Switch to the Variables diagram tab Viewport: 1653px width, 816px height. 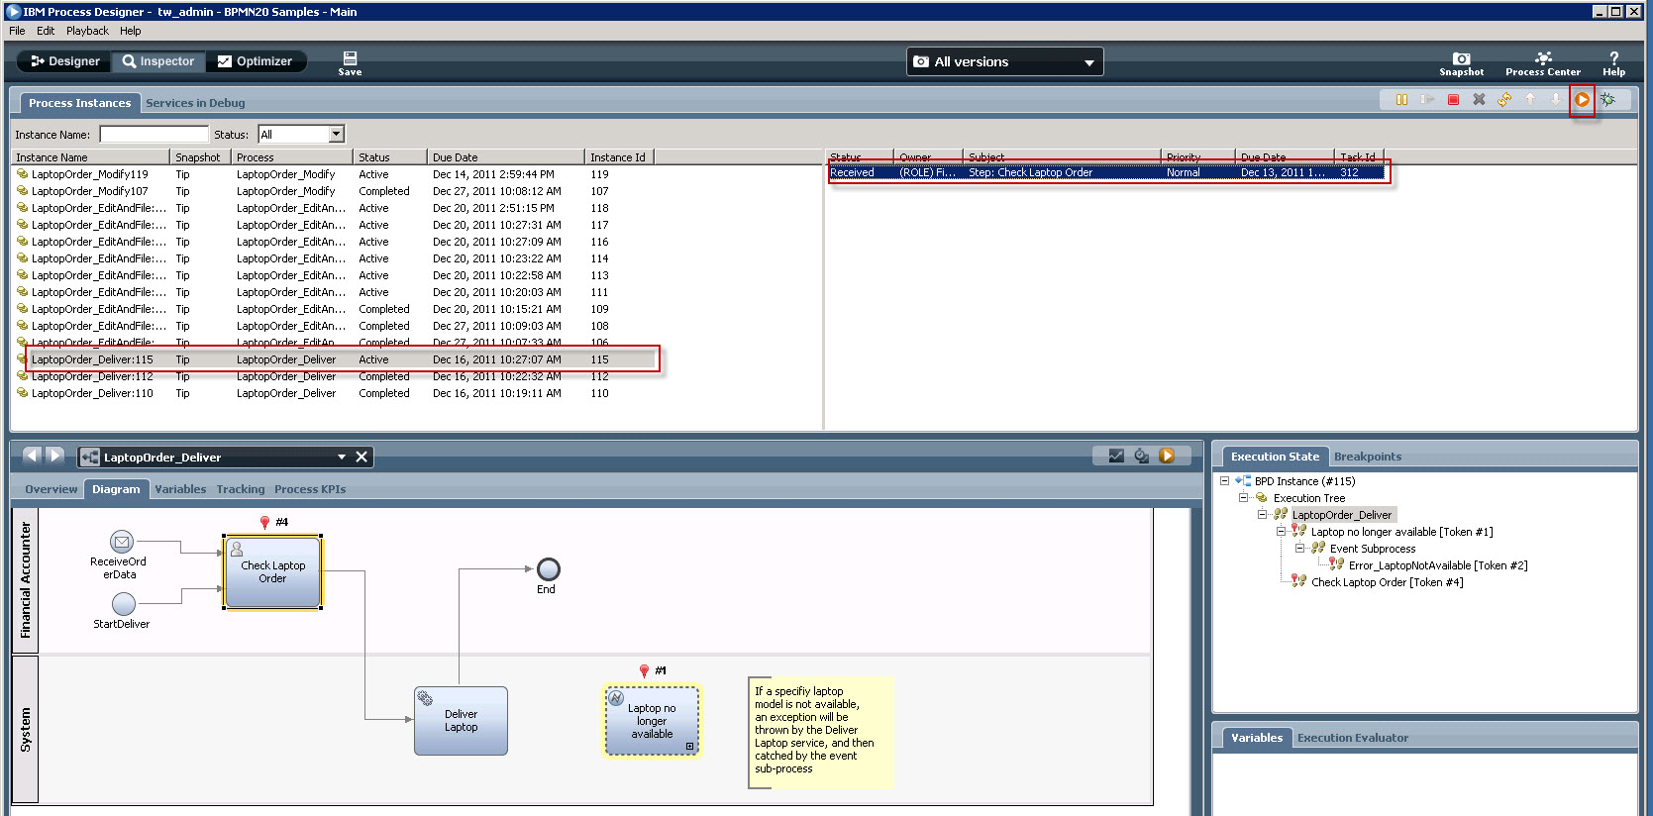[x=180, y=489]
